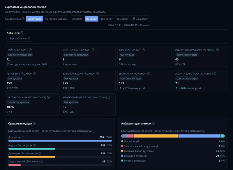Switch scope to Сонгосон хугацаа
This screenshot has height=170, width=233.
56,19
